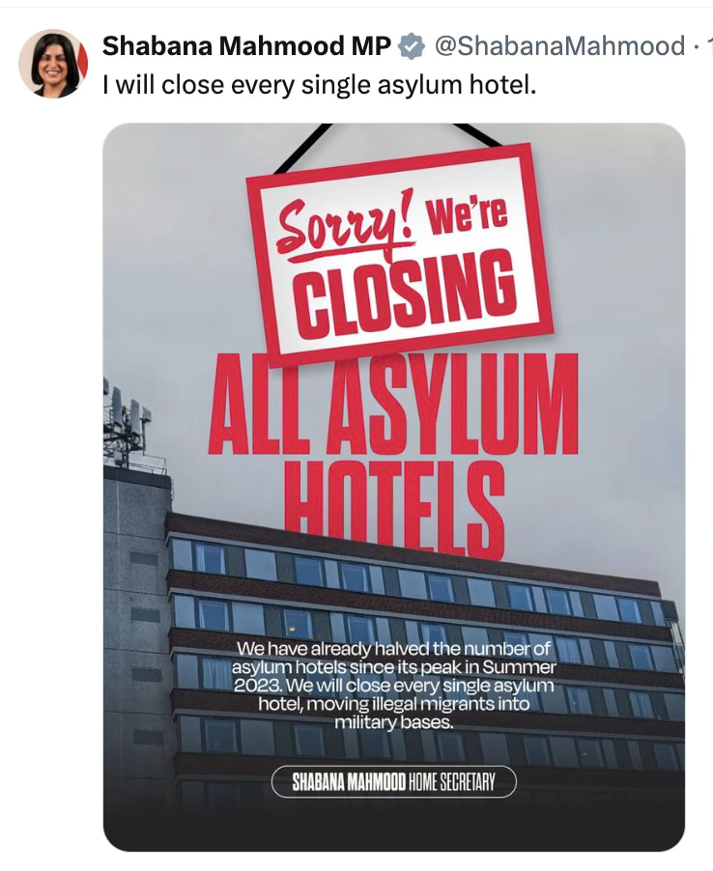Tap the "ALL ASYLUM" red headline
The width and height of the screenshot is (713, 871).
393,405
